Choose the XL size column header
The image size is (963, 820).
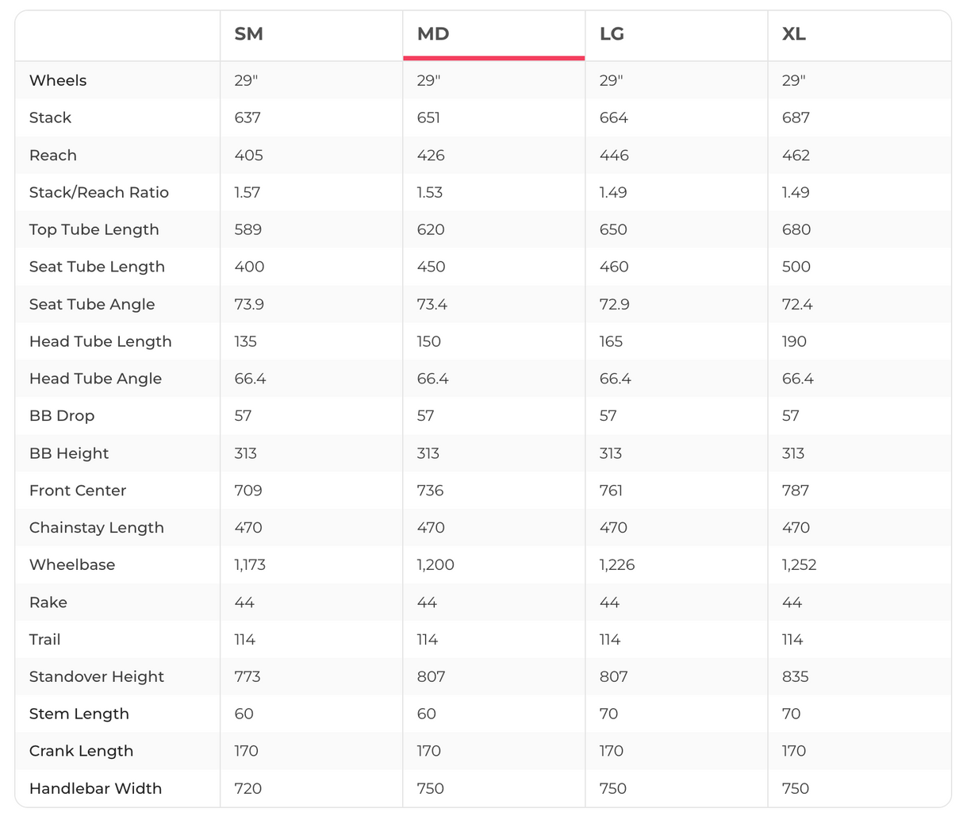coord(794,34)
